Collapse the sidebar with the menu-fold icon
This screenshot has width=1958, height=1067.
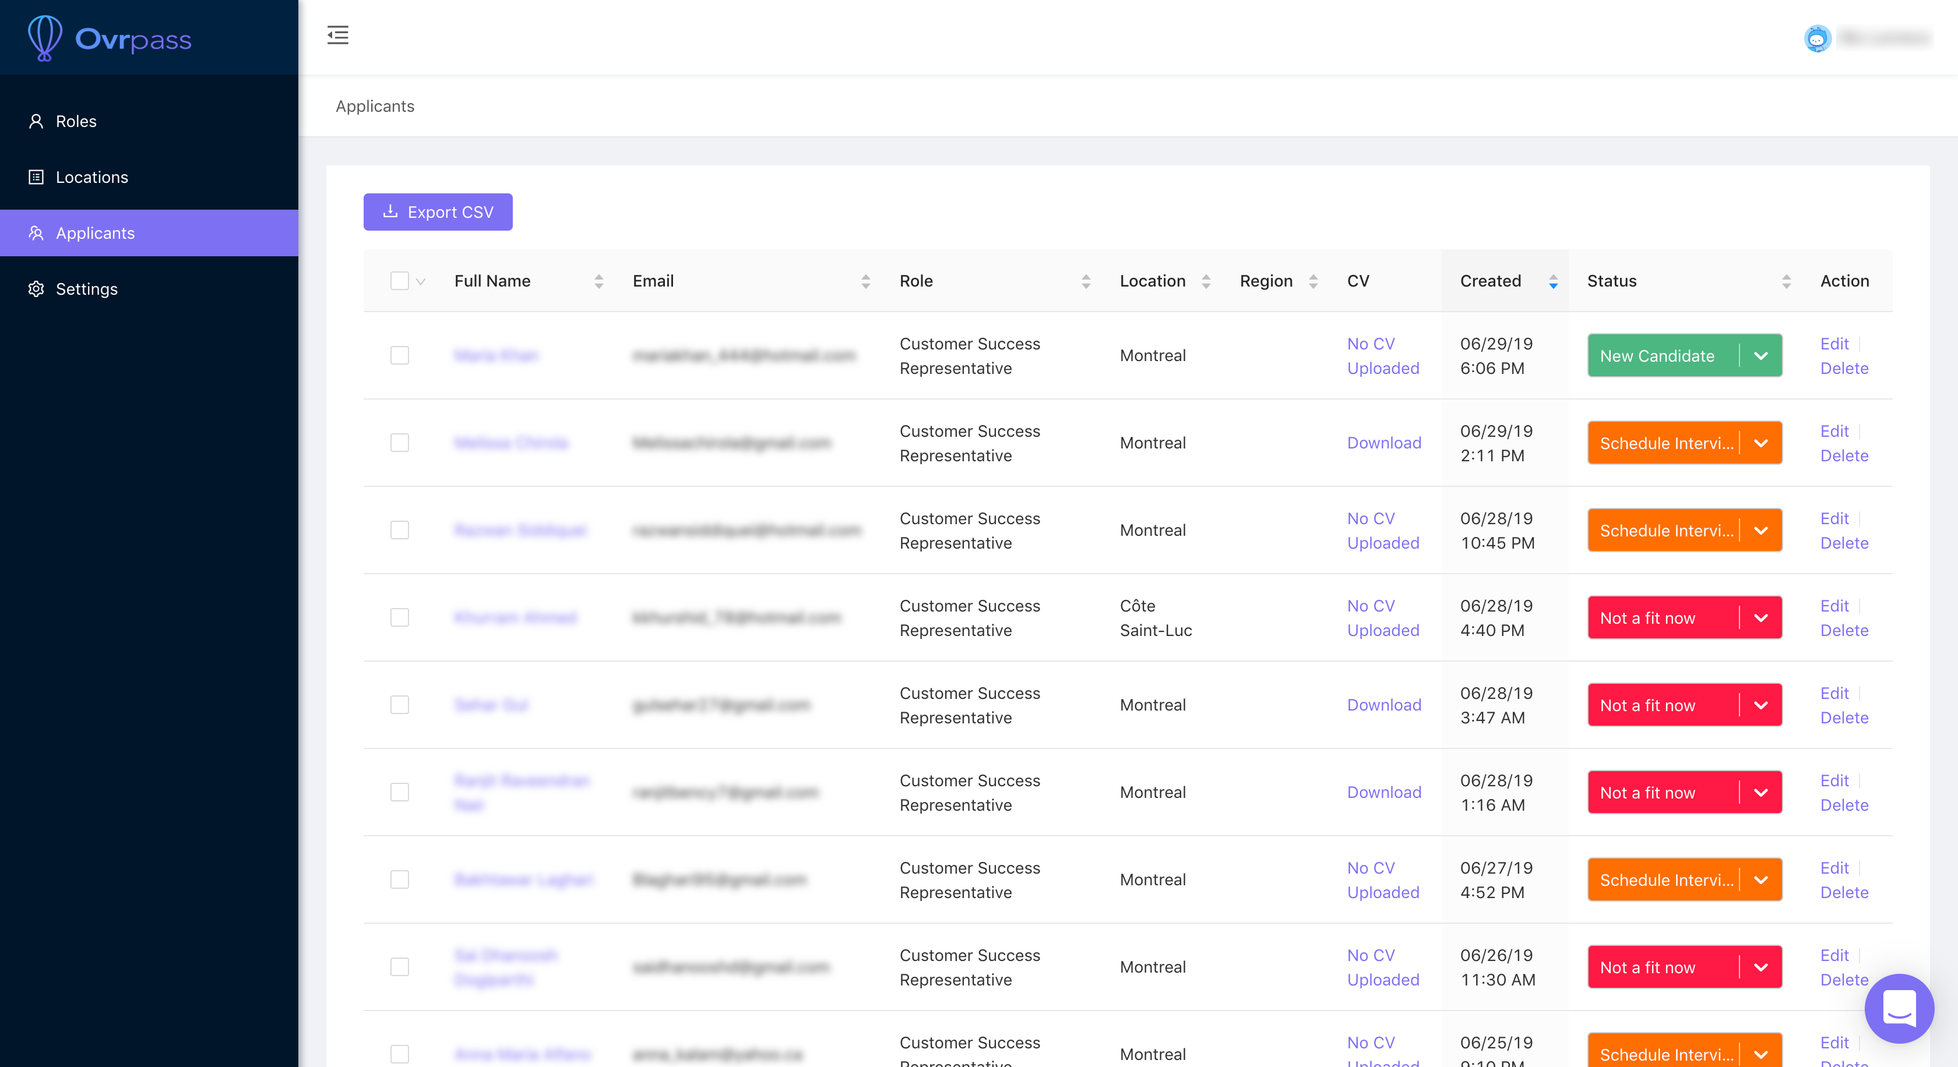tap(337, 35)
